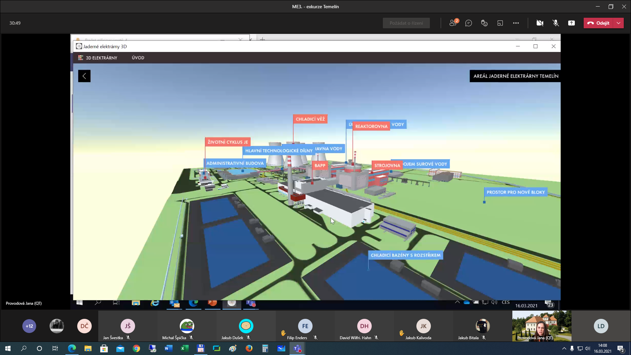The width and height of the screenshot is (631, 355).
Task: Unmute the microphone
Action: coord(556,23)
